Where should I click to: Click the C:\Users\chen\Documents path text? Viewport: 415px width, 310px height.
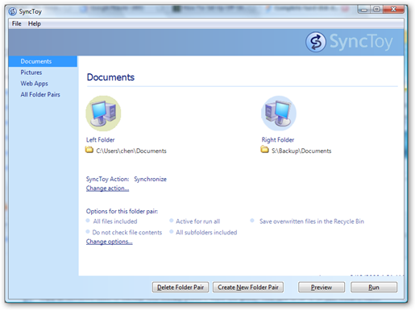[131, 151]
